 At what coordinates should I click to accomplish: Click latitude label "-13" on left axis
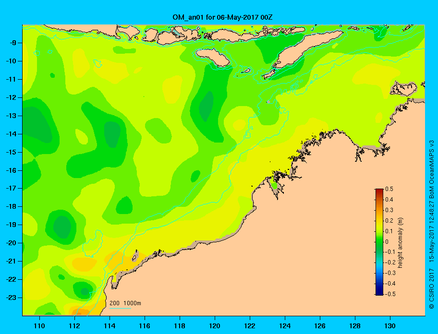(11, 116)
